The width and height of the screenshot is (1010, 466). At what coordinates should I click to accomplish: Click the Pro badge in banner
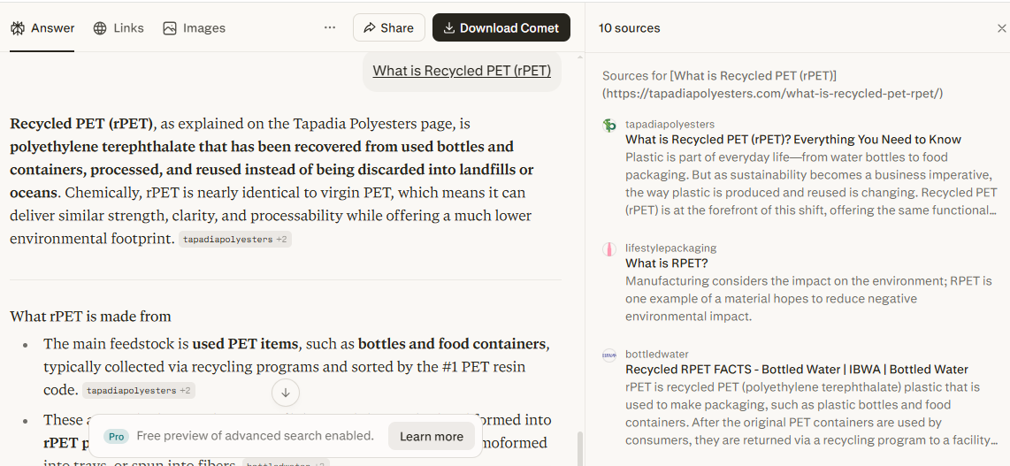pyautogui.click(x=116, y=437)
